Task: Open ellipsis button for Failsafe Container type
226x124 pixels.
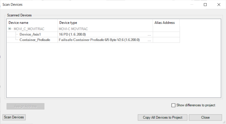Action: (x=149, y=40)
